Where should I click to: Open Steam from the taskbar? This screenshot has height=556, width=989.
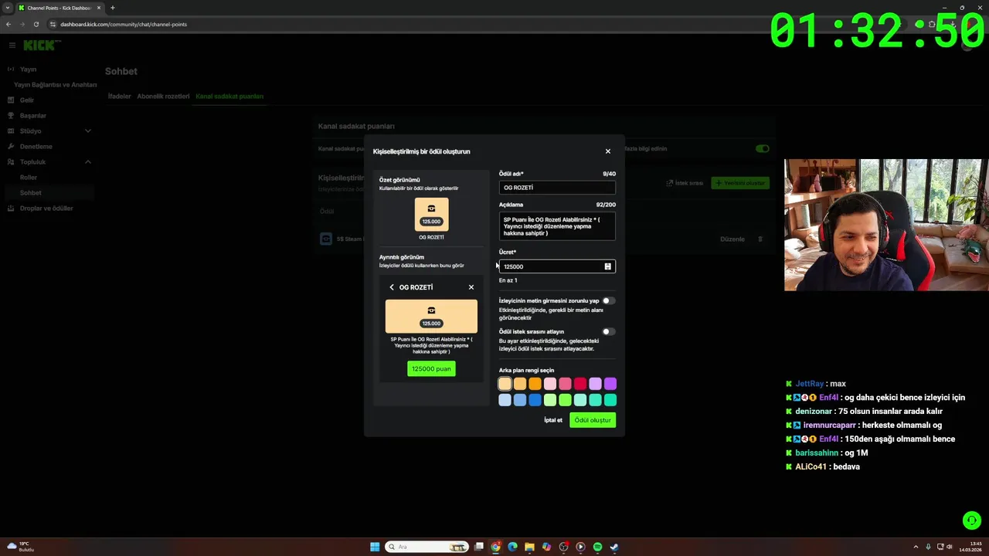pyautogui.click(x=614, y=547)
